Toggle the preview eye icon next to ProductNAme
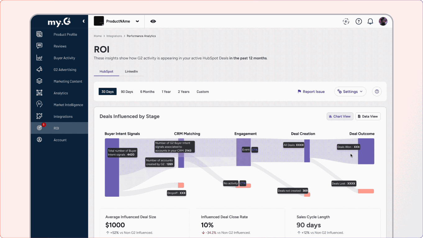 click(x=153, y=21)
